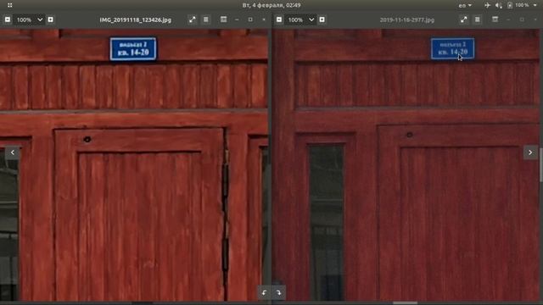
Task: Open zoom level dropdown in the 2019-11-18-2977.jpg window
Action: [x=311, y=19]
